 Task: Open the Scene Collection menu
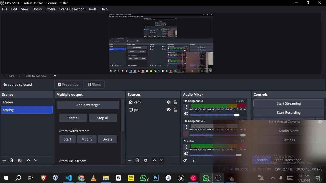tap(72, 9)
